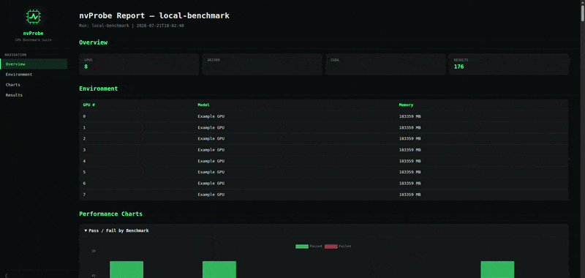Collapse the sidebar with the chevron

click(7, 275)
